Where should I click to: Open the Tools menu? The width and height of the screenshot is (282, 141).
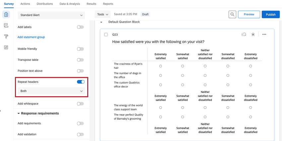pyautogui.click(x=103, y=15)
